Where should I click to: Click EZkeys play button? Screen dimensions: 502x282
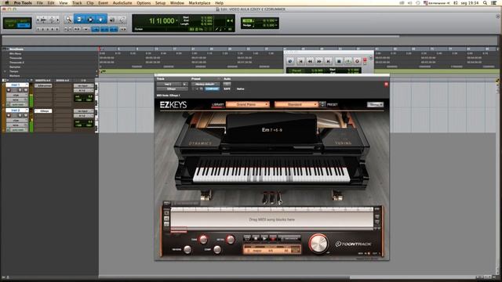(x=264, y=238)
